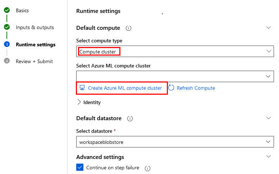
Task: Click the info icon next to Continue on step failure
Action: tap(147, 168)
